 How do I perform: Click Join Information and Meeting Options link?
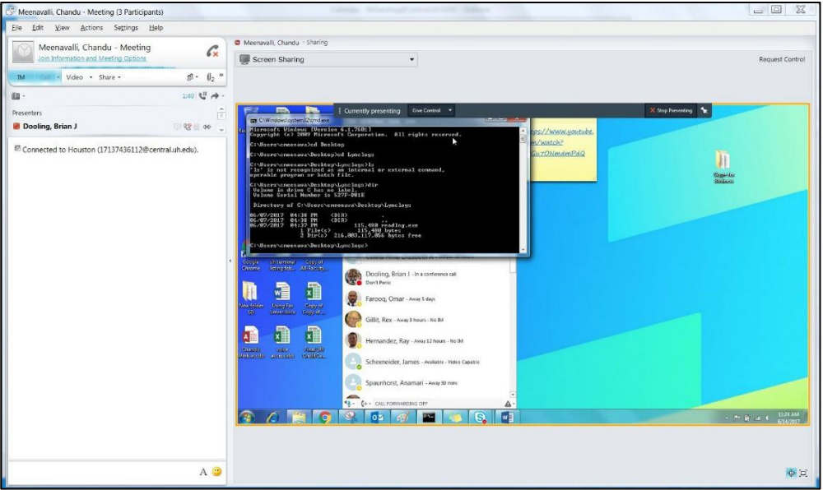(92, 58)
